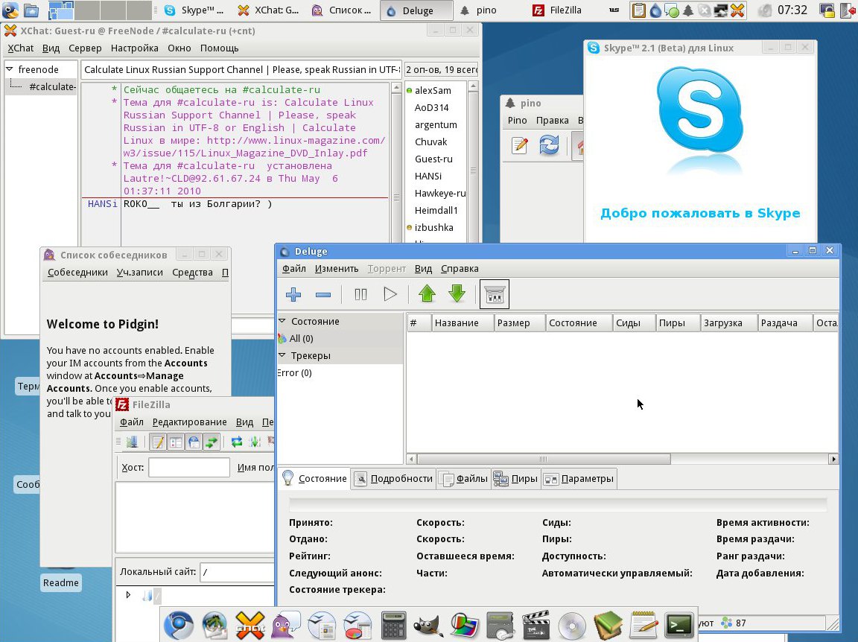The height and width of the screenshot is (642, 858).
Task: Select the All (0) filter in Deluge
Action: pos(301,338)
